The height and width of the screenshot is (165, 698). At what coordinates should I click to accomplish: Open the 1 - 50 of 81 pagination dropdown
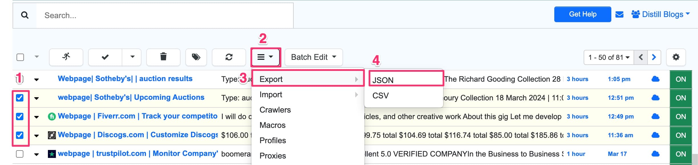[x=609, y=57]
